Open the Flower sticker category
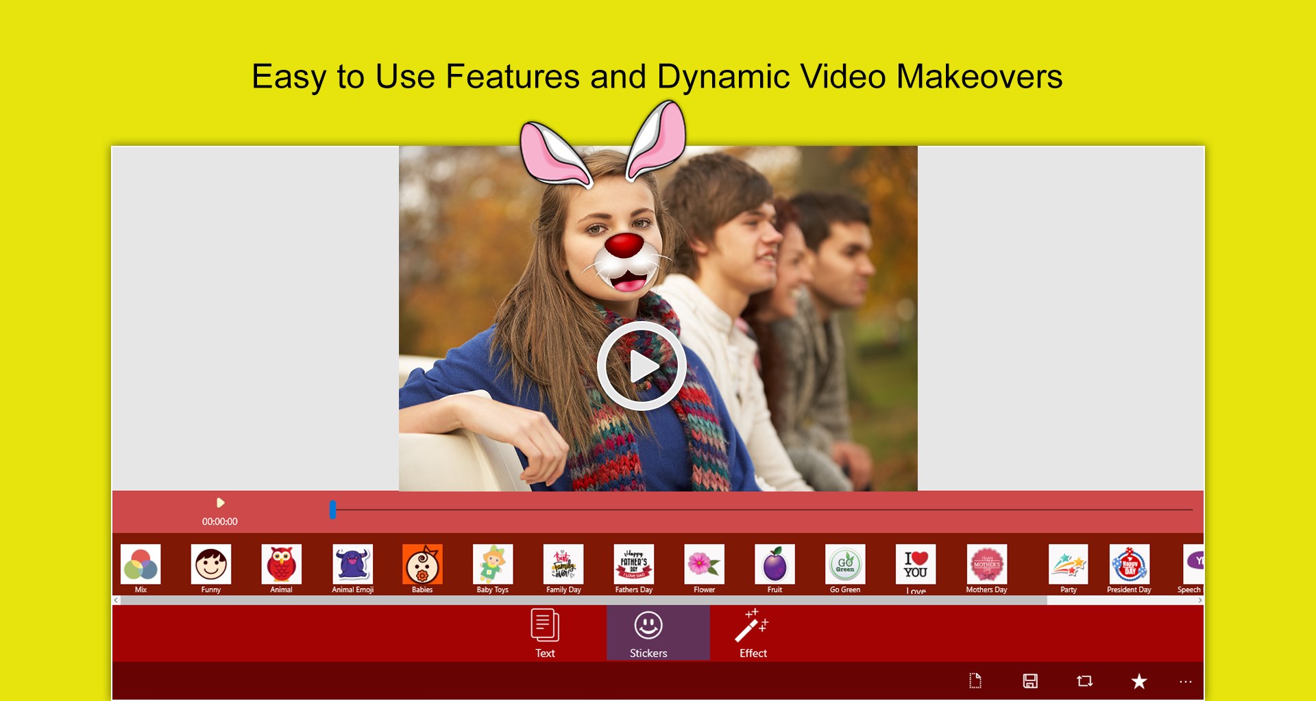The height and width of the screenshot is (701, 1316). coord(704,568)
